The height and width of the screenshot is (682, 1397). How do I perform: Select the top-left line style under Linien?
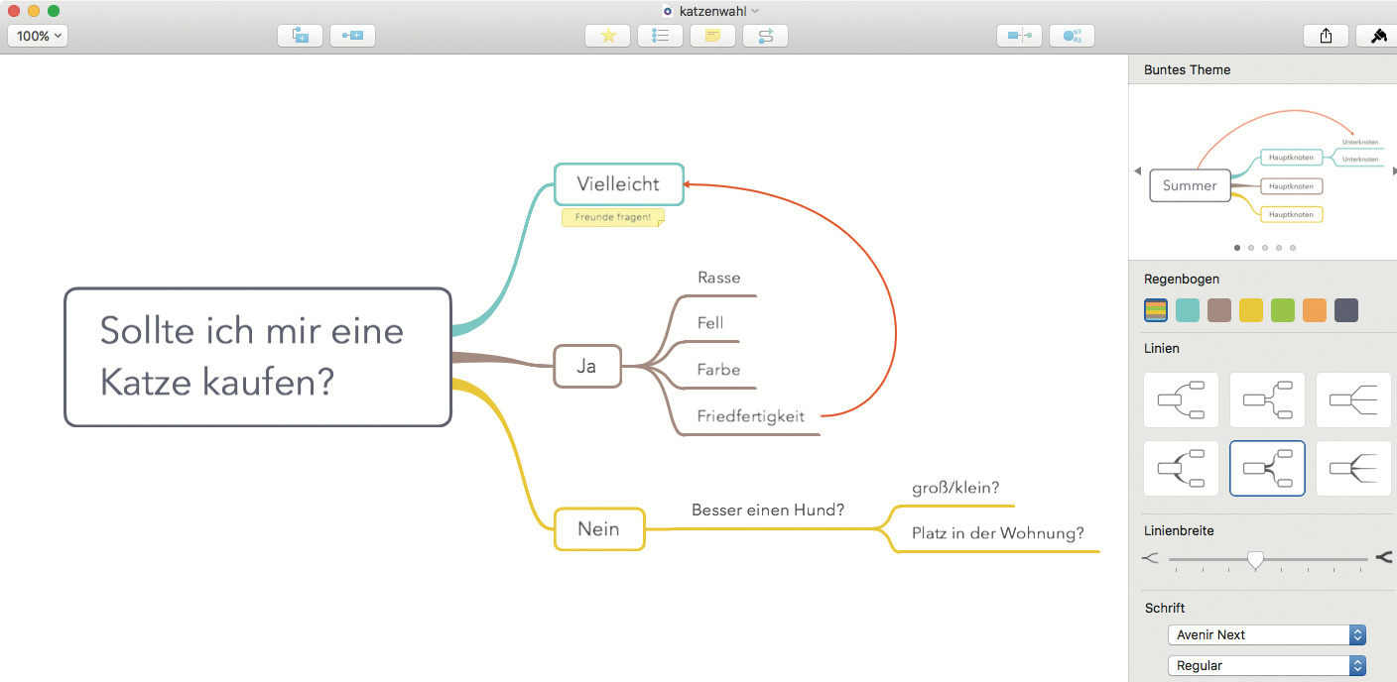(1181, 399)
